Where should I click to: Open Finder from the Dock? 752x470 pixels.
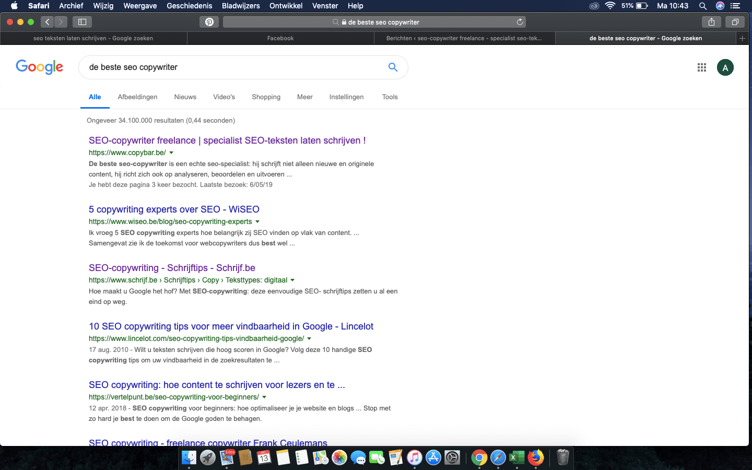coord(189,458)
